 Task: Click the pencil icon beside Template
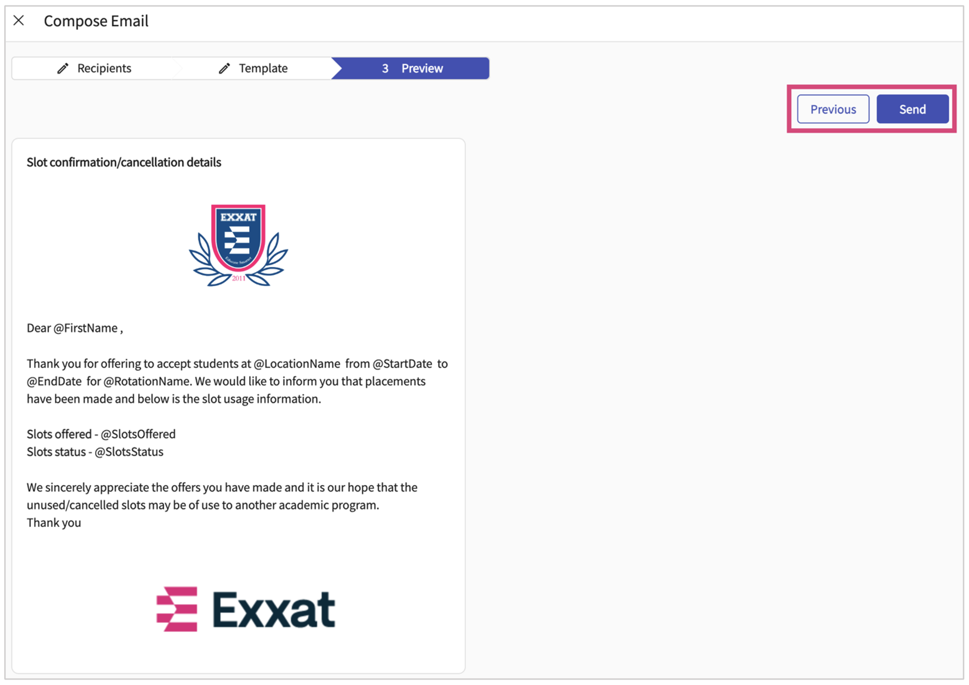[224, 68]
